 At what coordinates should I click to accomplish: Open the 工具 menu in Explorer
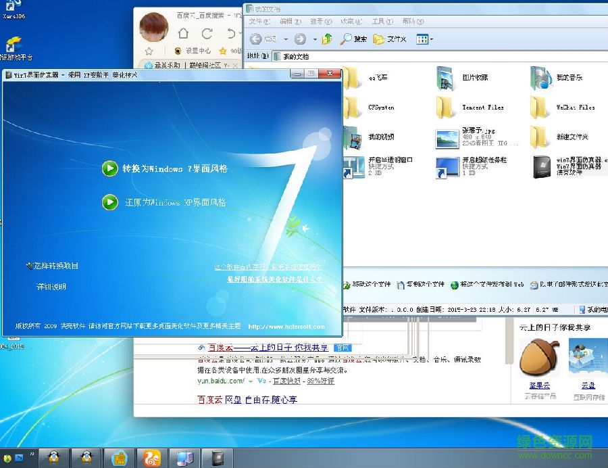tap(382, 21)
